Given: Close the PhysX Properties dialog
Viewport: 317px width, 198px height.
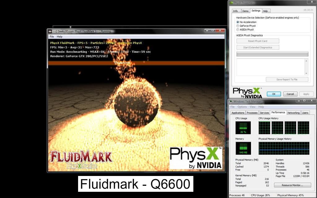Looking at the screenshot, I should [311, 2].
